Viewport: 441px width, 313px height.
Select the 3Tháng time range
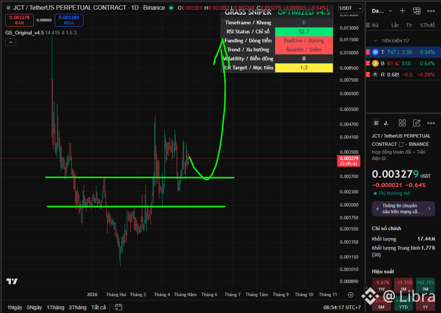pos(78,307)
